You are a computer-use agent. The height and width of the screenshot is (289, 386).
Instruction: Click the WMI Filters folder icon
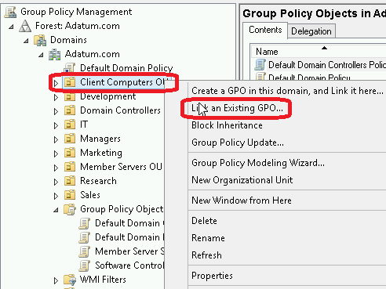(70, 280)
